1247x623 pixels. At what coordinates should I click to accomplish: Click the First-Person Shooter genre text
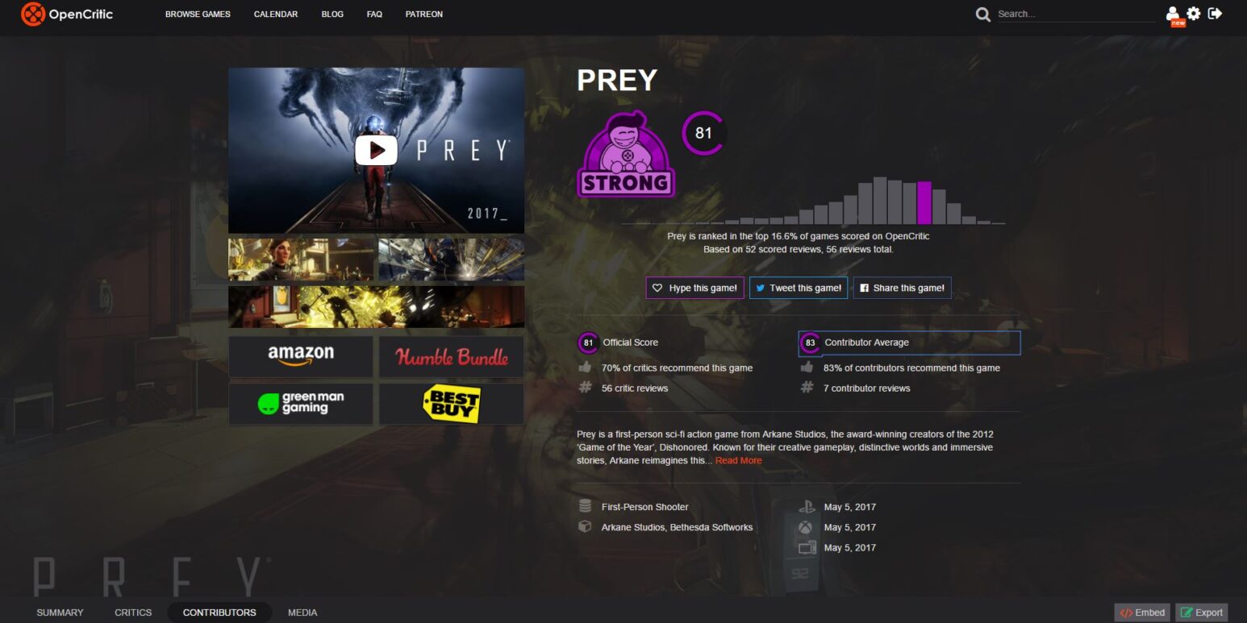[645, 507]
